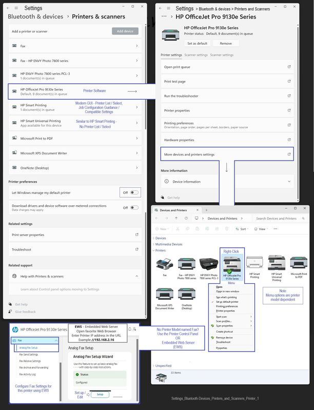The image size is (314, 410).
Task: Click chevron on OneNote (Desktop) settings row
Action: tap(137, 168)
